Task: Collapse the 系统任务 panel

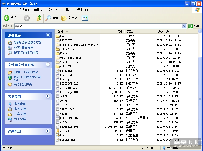Action: (48, 35)
